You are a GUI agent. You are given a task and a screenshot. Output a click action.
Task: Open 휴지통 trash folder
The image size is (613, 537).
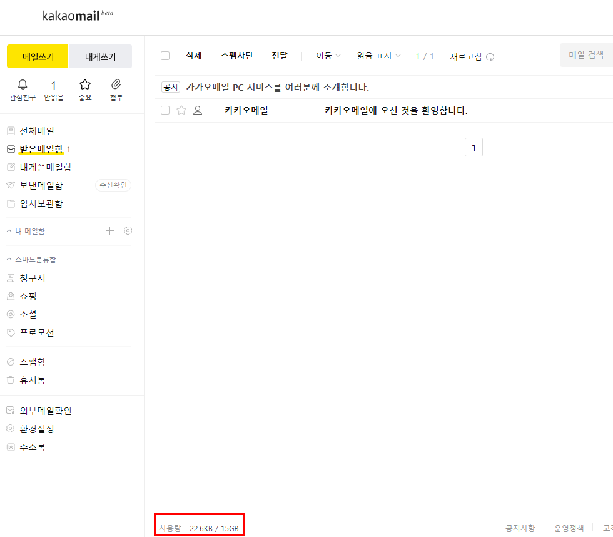(x=33, y=380)
